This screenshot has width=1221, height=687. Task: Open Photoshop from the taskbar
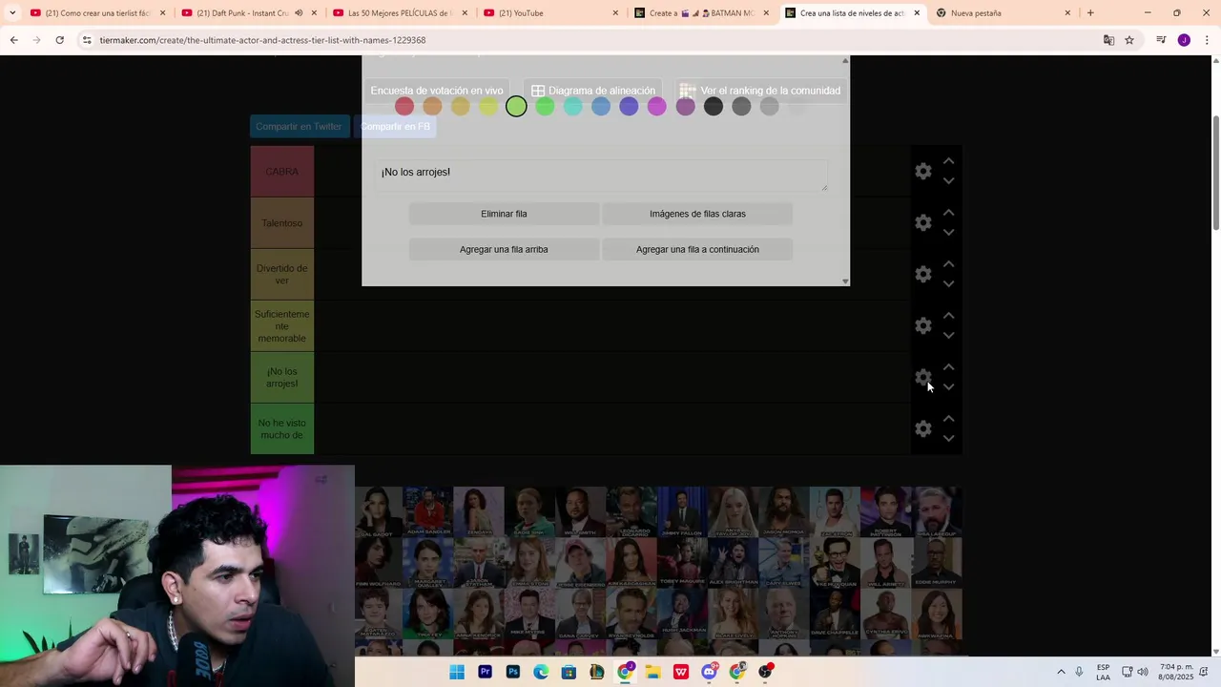tap(513, 672)
